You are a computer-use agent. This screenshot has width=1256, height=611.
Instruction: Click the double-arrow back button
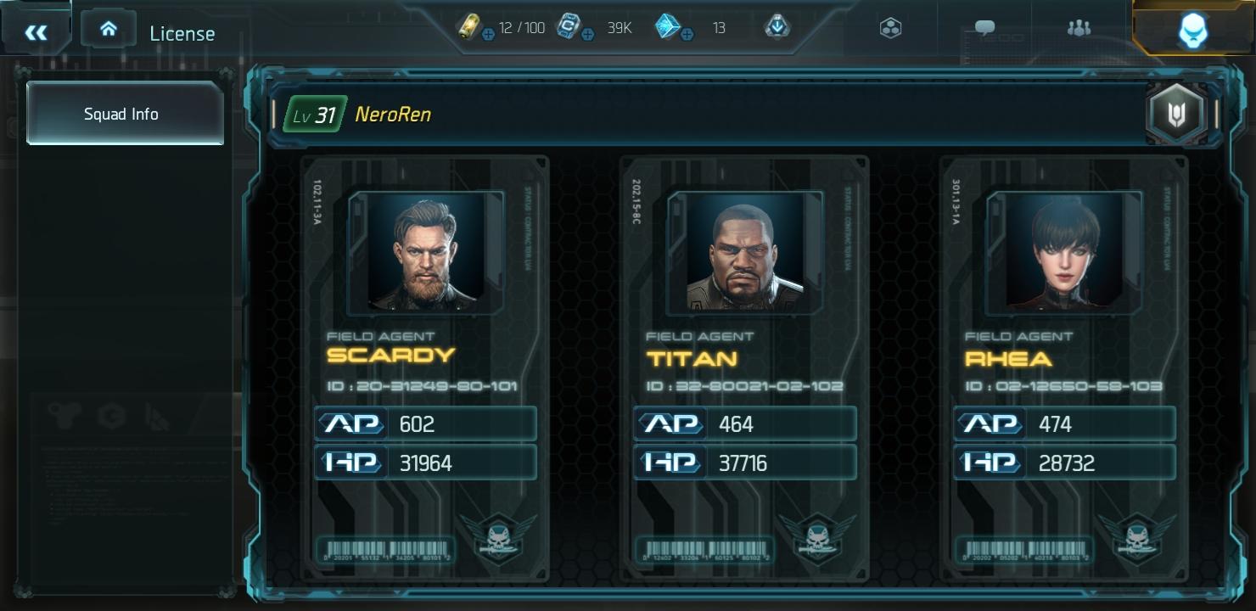pos(36,32)
